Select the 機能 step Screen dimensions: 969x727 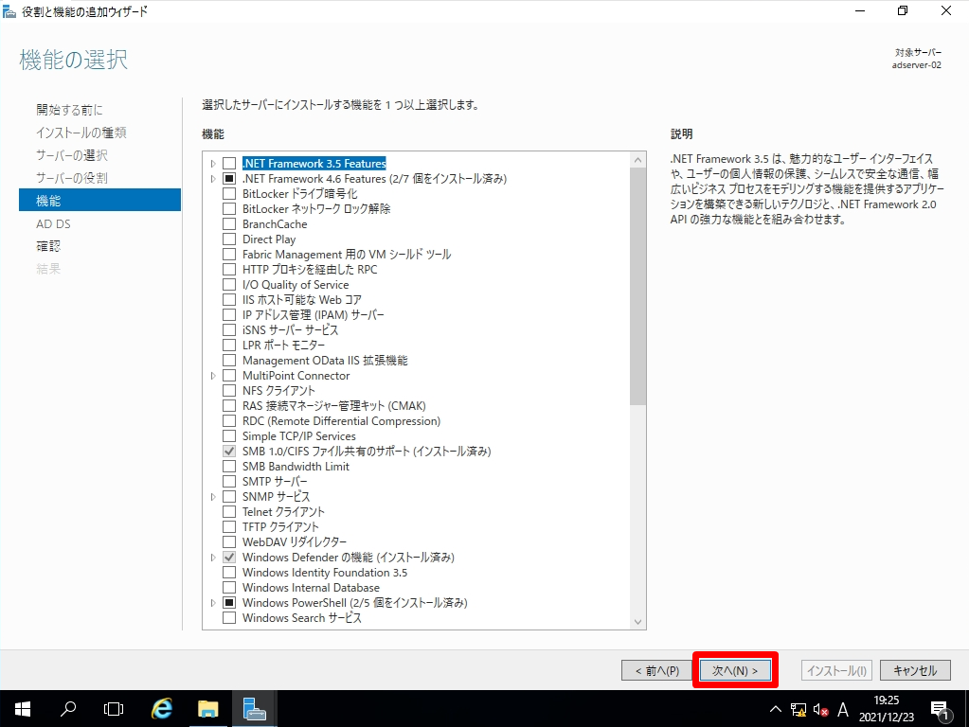tap(99, 200)
